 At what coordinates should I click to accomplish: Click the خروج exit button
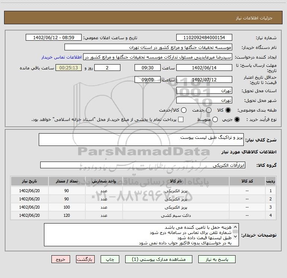(x=61, y=259)
